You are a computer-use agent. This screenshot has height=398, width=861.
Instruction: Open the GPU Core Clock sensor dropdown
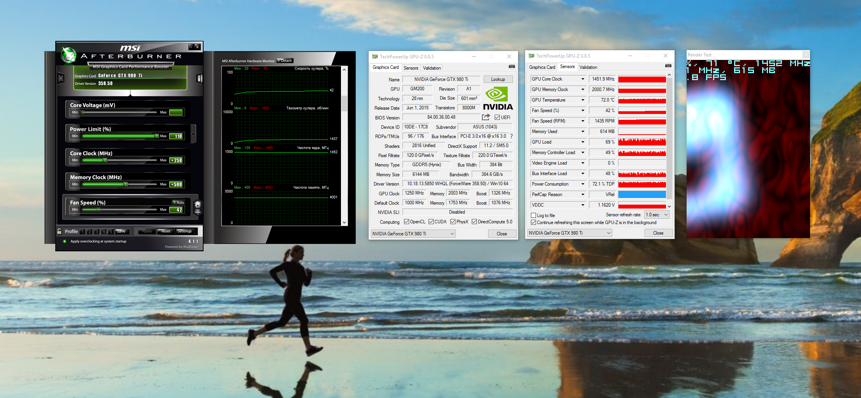tap(583, 79)
